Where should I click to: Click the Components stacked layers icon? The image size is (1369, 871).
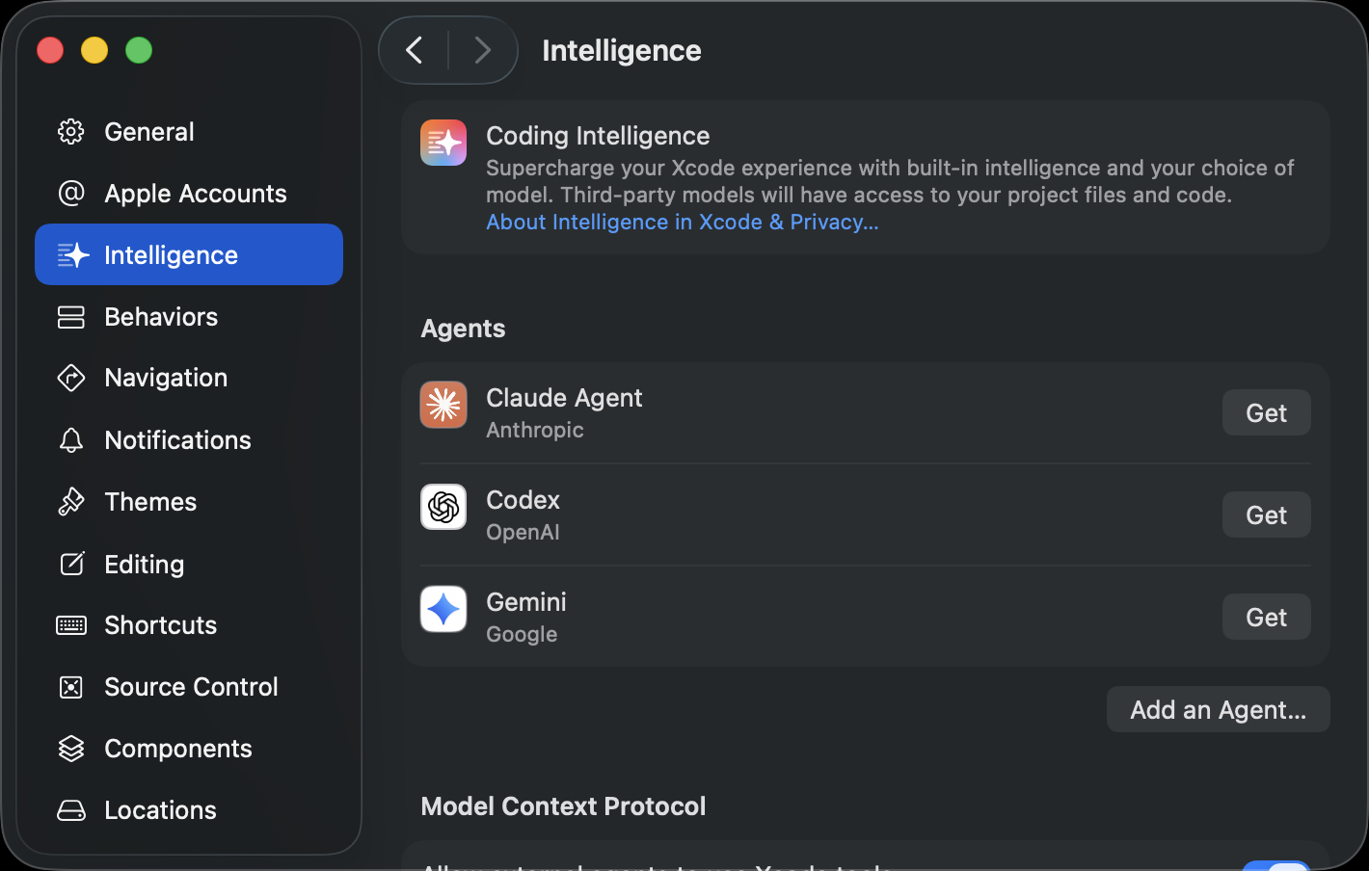tap(71, 749)
